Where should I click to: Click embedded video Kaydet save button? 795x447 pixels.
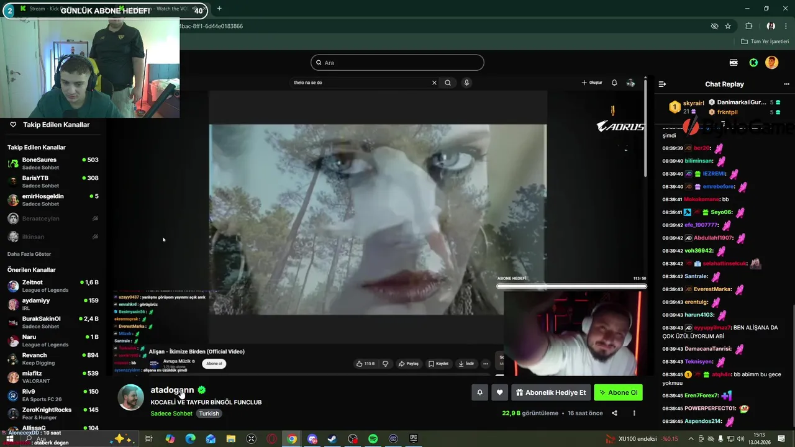pyautogui.click(x=438, y=364)
